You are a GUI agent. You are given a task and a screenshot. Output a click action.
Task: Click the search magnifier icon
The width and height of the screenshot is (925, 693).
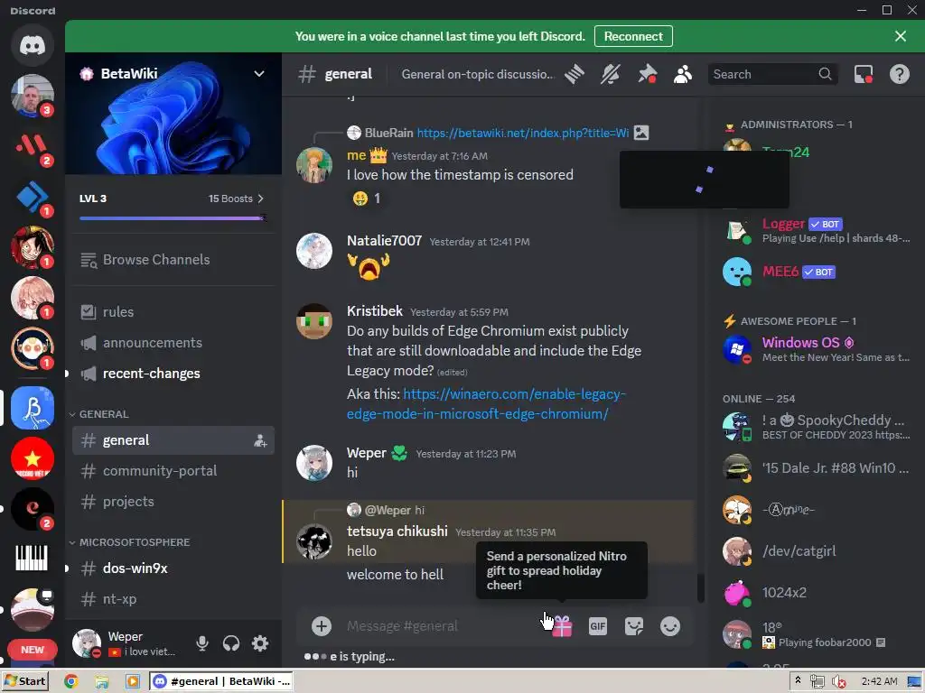point(825,74)
